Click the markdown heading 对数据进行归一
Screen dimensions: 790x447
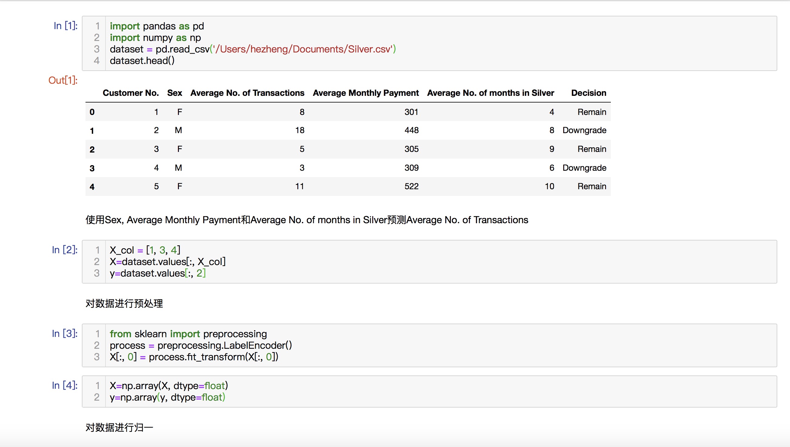pos(119,428)
